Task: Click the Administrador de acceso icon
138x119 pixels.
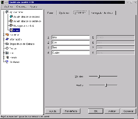Action: (11, 16)
